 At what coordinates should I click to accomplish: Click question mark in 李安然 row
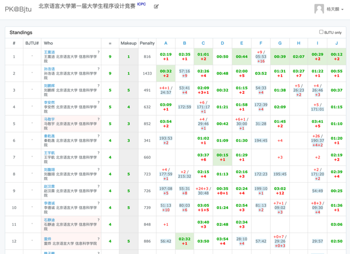(x=98, y=102)
